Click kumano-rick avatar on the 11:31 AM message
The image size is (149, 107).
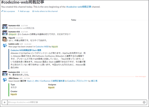tap(5, 73)
